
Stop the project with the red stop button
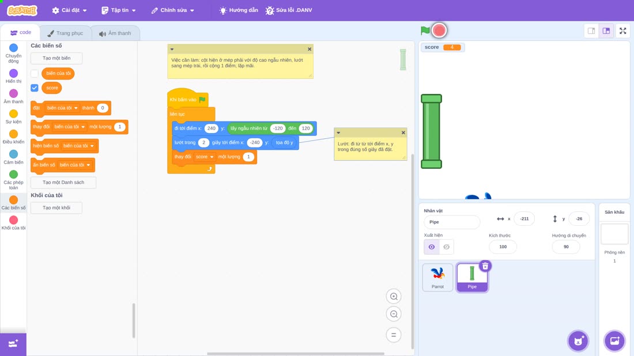(x=439, y=31)
